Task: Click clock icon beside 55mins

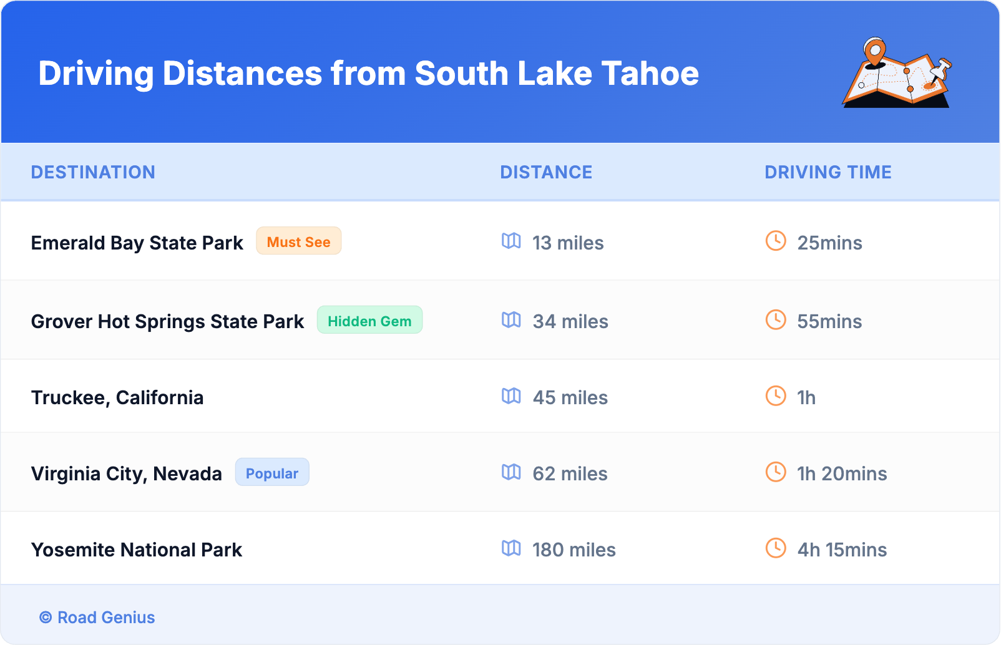Action: click(776, 320)
